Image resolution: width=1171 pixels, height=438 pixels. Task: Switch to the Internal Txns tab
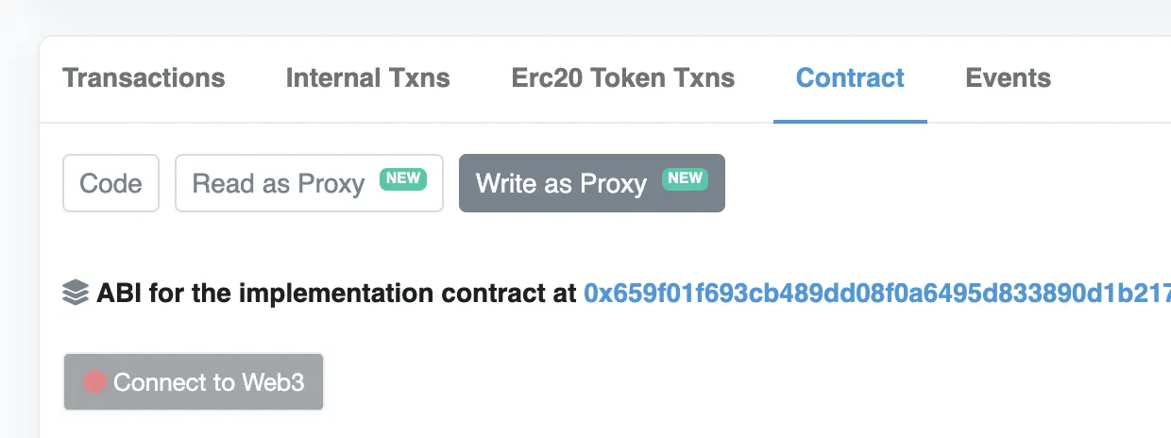pyautogui.click(x=367, y=77)
